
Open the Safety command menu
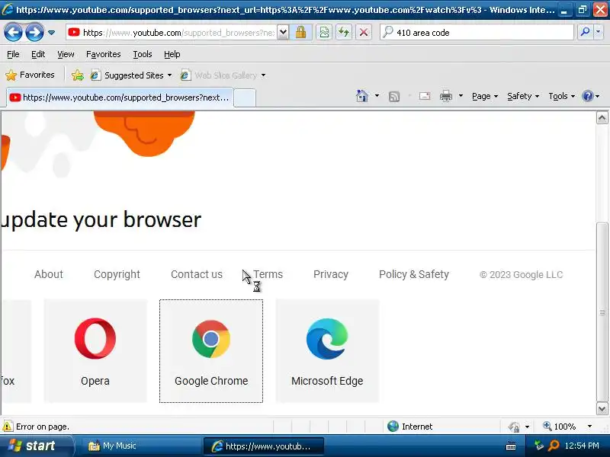(523, 96)
